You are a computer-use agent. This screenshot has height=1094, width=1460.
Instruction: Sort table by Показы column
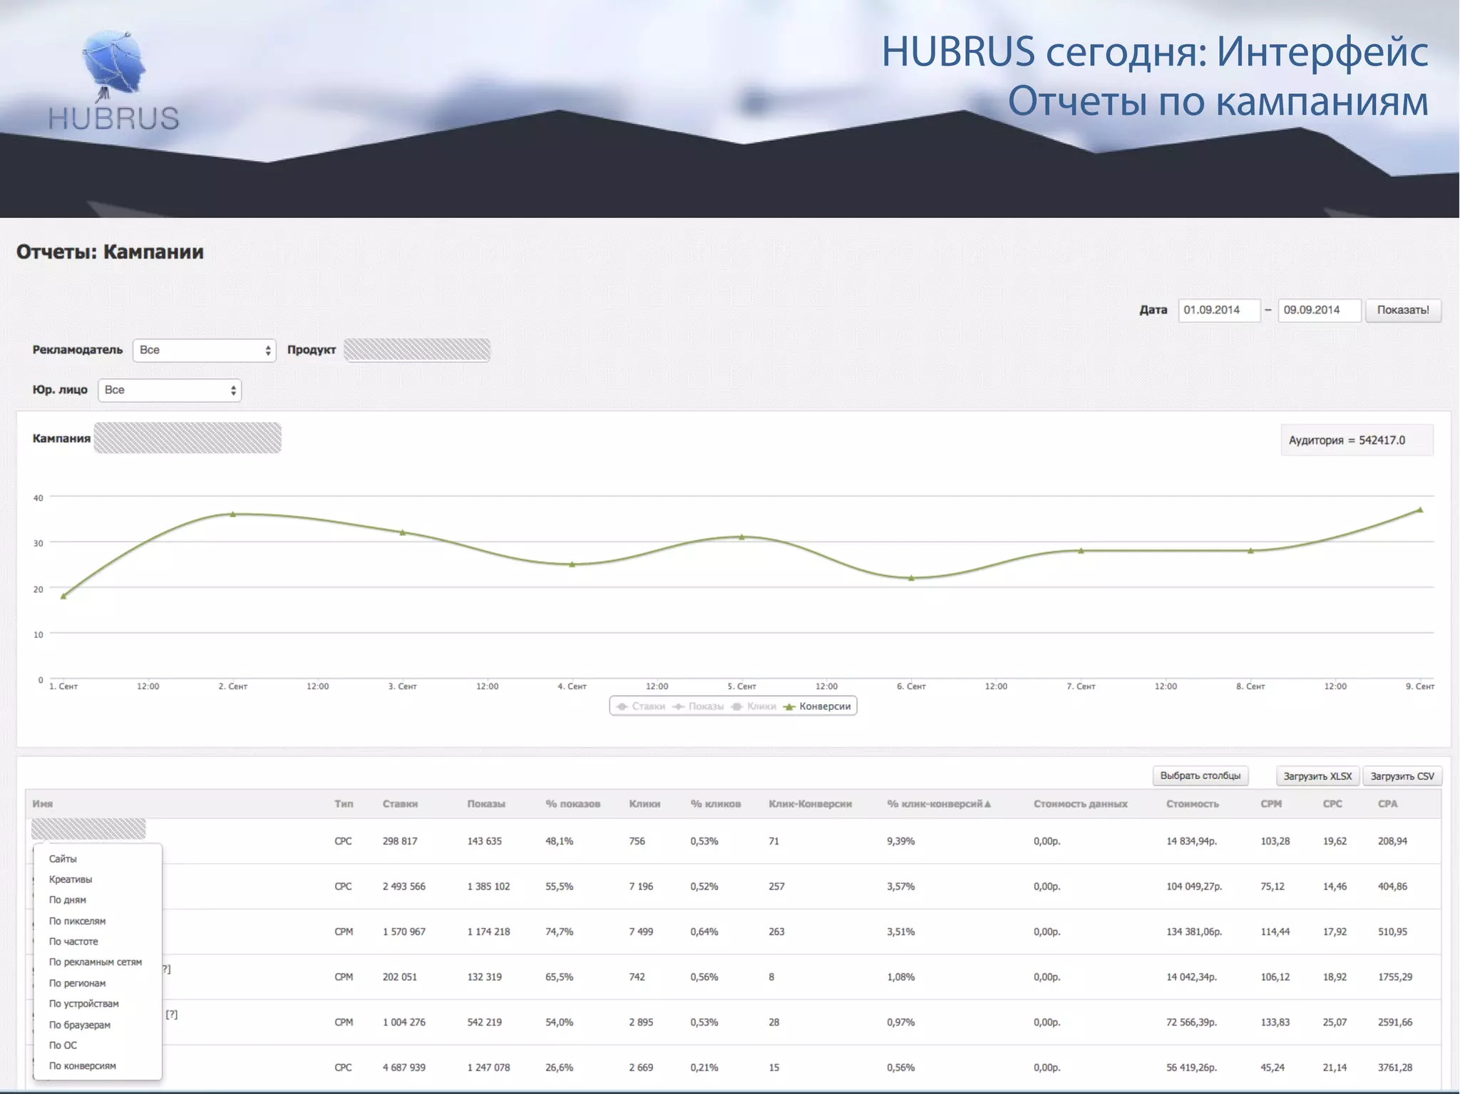coord(486,804)
